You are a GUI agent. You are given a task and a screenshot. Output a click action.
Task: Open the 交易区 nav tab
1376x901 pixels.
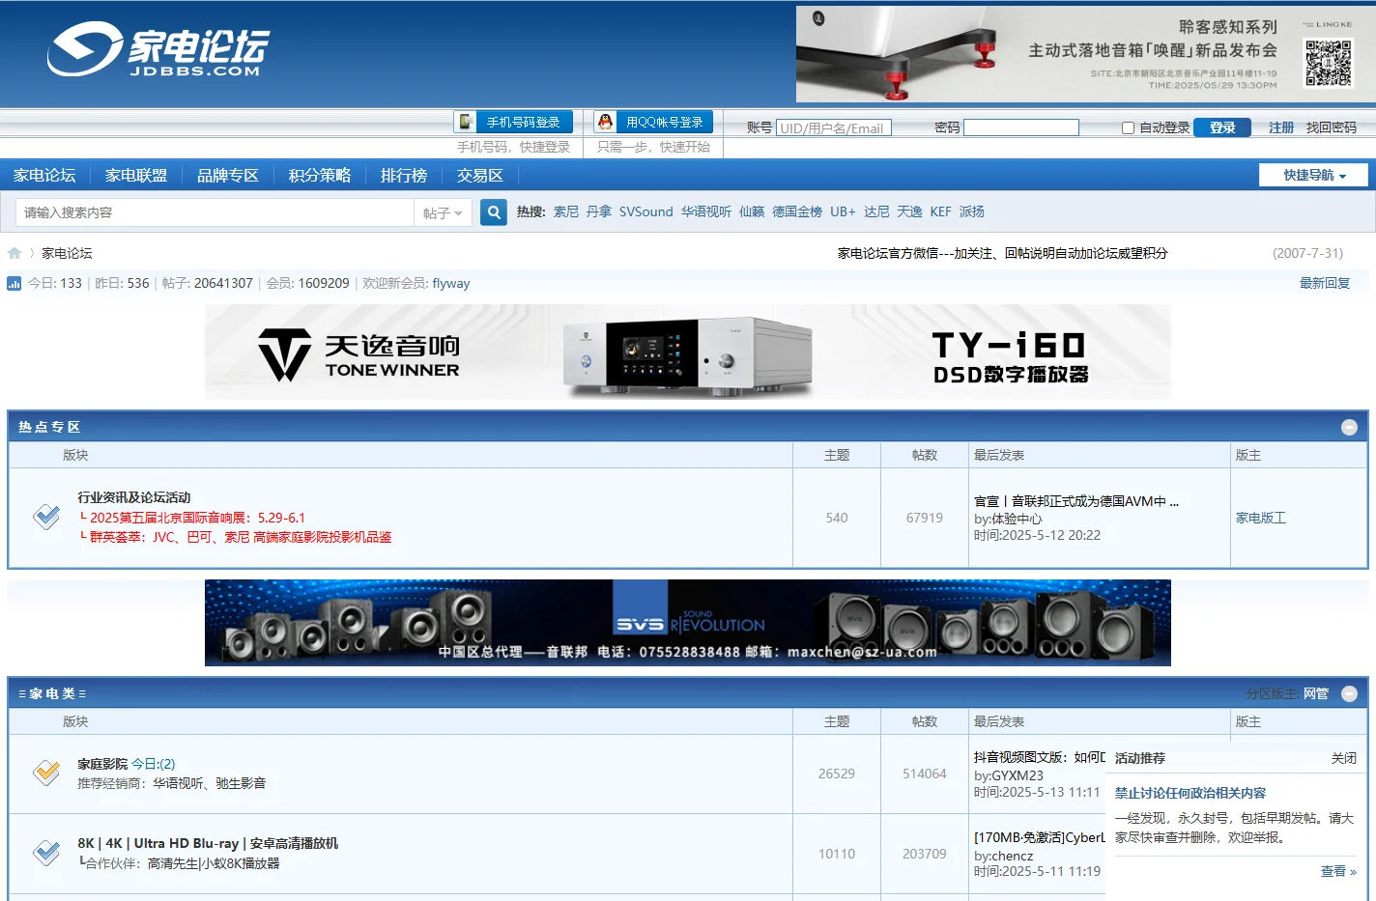[x=480, y=175]
